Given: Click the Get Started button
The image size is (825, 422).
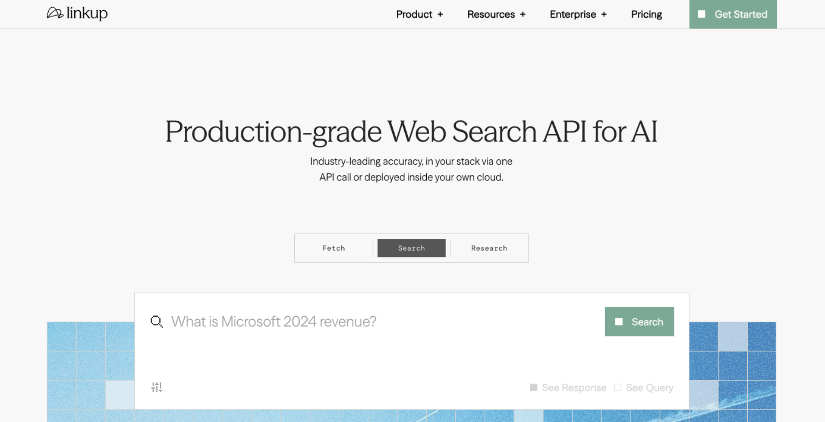Looking at the screenshot, I should coord(733,14).
